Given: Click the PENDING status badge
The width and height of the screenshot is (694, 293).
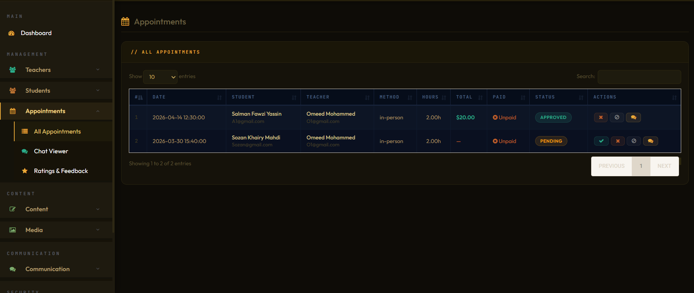Looking at the screenshot, I should pos(551,141).
